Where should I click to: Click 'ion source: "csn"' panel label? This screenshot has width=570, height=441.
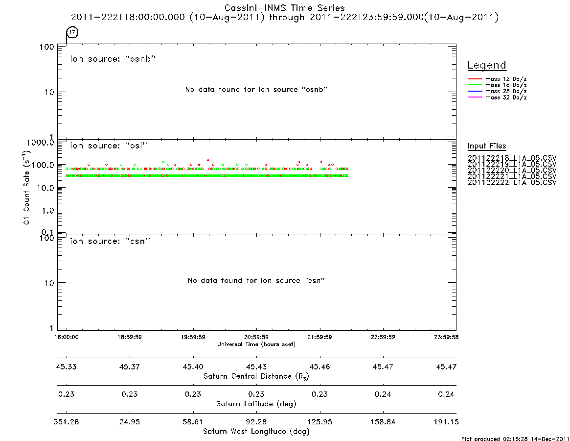(110, 241)
